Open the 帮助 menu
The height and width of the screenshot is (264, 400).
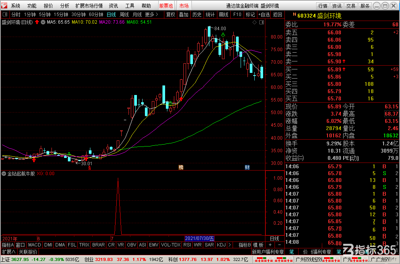[x=146, y=6]
